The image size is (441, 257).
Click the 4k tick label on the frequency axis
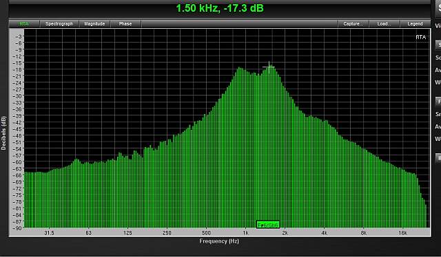click(324, 233)
